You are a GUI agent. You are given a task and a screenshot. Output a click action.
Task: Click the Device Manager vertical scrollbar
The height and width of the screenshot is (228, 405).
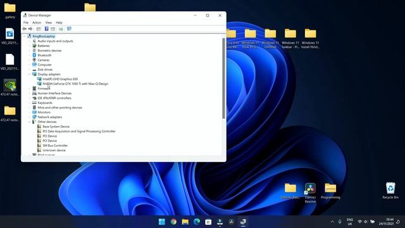tap(223, 78)
